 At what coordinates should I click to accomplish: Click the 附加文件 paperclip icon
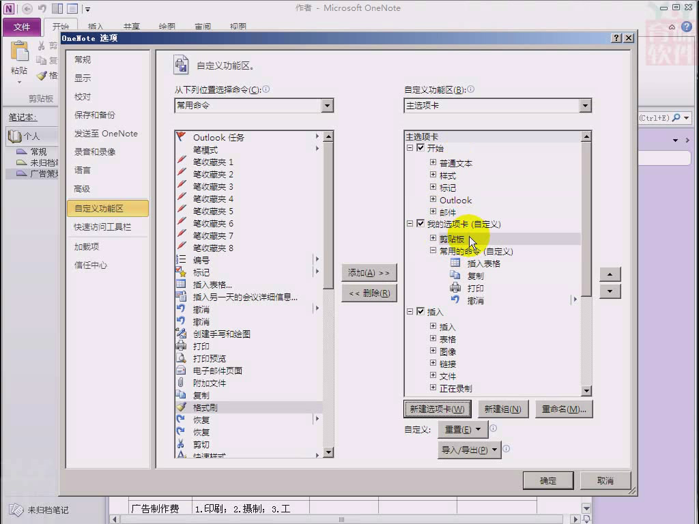[x=181, y=382]
